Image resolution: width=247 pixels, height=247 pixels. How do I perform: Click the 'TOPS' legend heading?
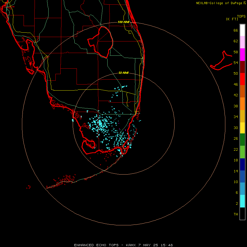(x=241, y=16)
